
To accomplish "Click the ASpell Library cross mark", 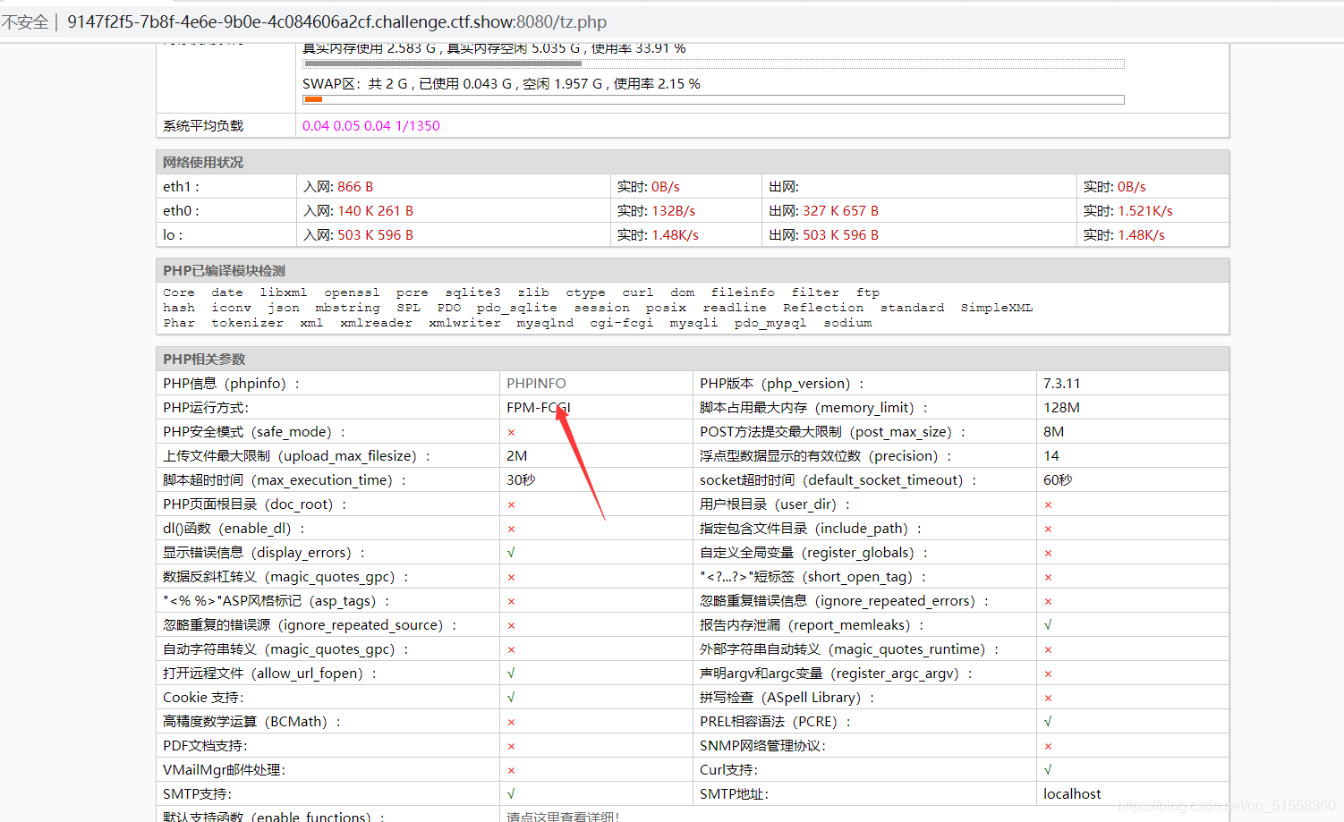I will tap(1048, 698).
